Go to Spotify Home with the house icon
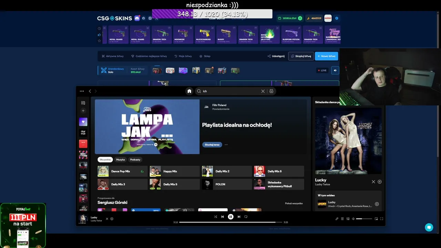This screenshot has width=441, height=248. [x=189, y=91]
